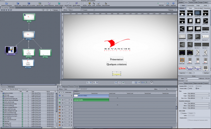Click the Ajouter scénario toolbar icon
Screen dimensions: 211x129
click(x=59, y=3)
